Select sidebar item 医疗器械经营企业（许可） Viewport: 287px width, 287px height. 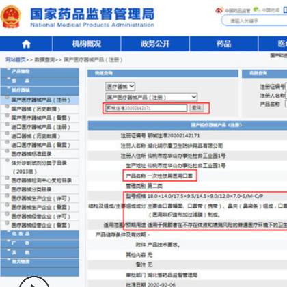(40, 217)
